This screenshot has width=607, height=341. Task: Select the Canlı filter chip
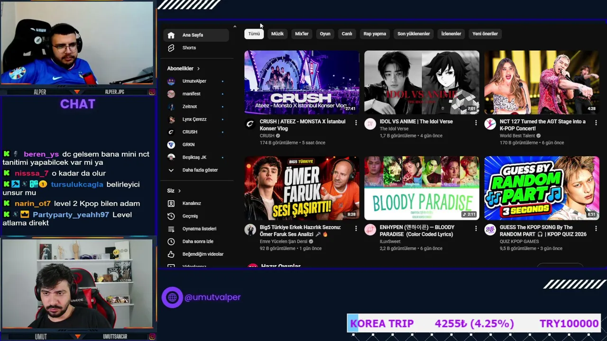(x=347, y=34)
